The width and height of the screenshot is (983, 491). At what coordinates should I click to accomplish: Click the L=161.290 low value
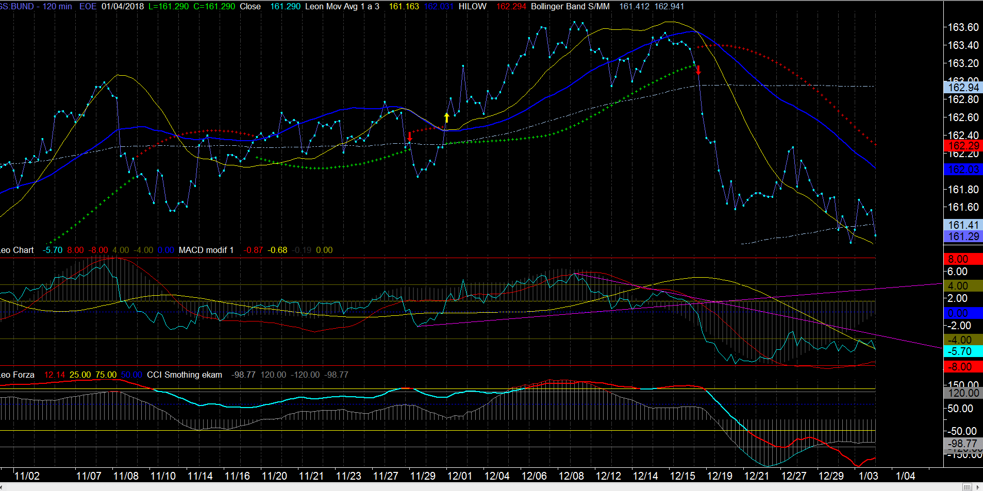169,7
